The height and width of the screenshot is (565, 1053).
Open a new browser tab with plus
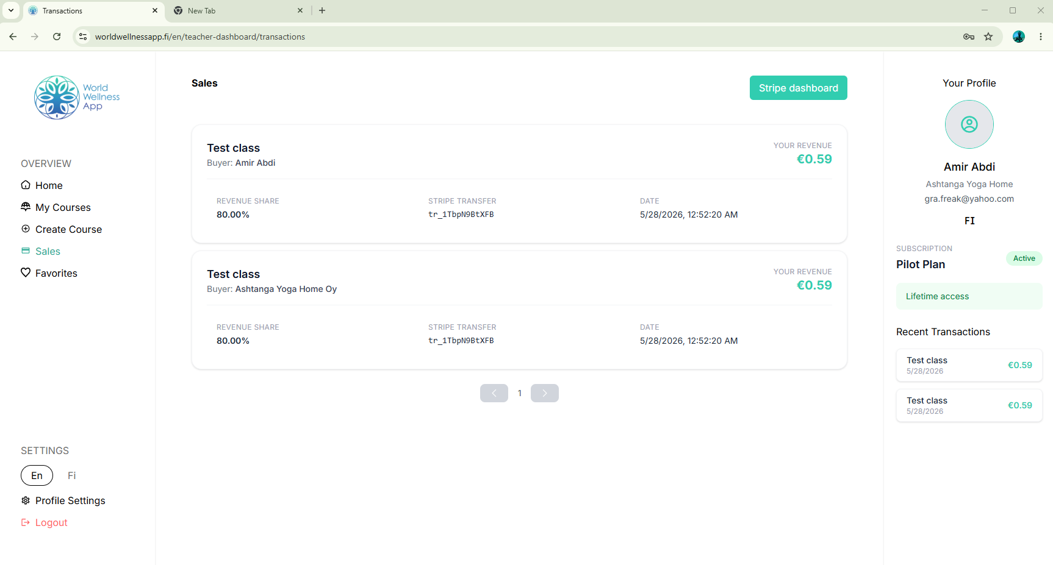(322, 10)
